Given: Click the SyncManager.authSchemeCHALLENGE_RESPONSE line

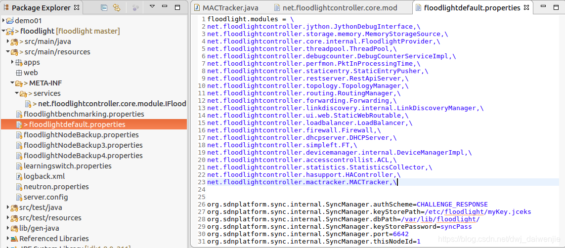Looking at the screenshot, I should pos(348,204).
